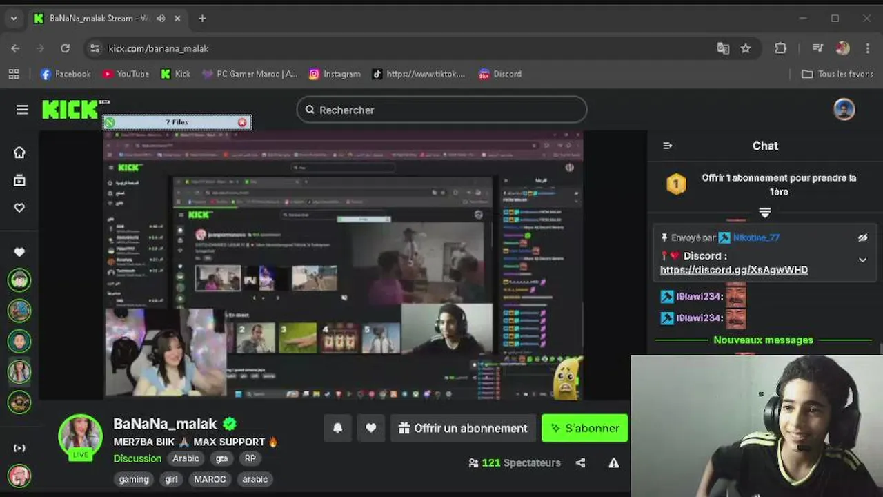Collapse the chat panel icon
Image resolution: width=883 pixels, height=497 pixels.
pyautogui.click(x=667, y=146)
